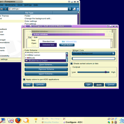Click the Defaults button
Viewport: 124px width, 124px height.
[40, 85]
